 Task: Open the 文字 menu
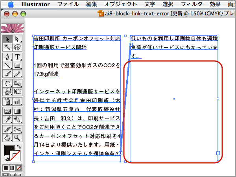pos(150,4)
